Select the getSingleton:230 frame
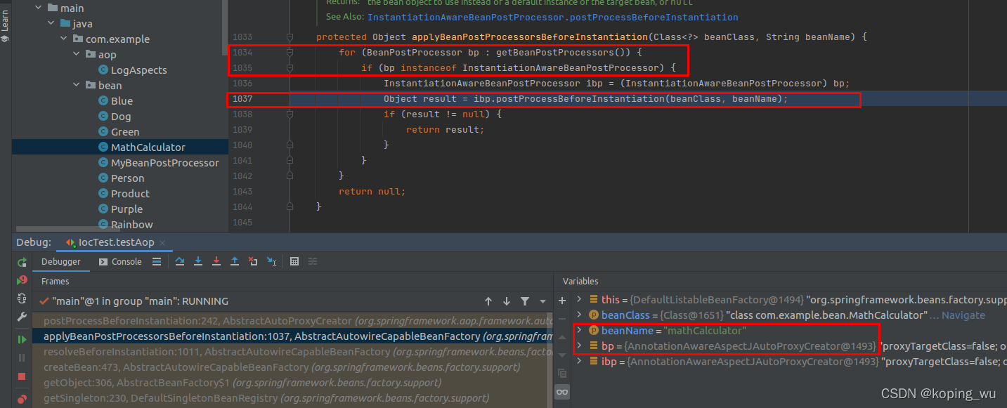1007x408 pixels. pos(293,398)
